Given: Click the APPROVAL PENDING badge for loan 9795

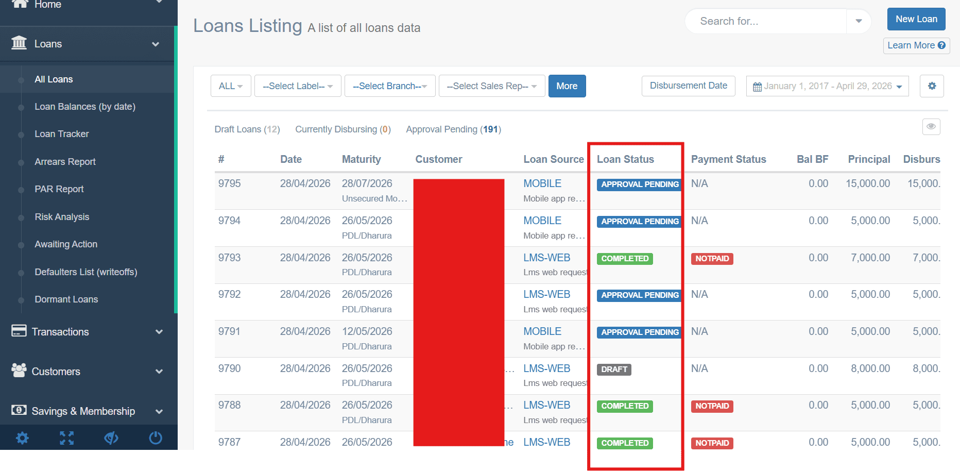Looking at the screenshot, I should click(640, 184).
